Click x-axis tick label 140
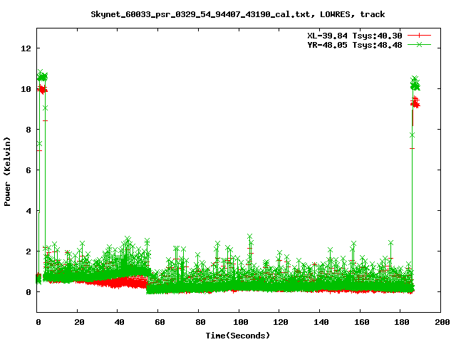 (321, 322)
